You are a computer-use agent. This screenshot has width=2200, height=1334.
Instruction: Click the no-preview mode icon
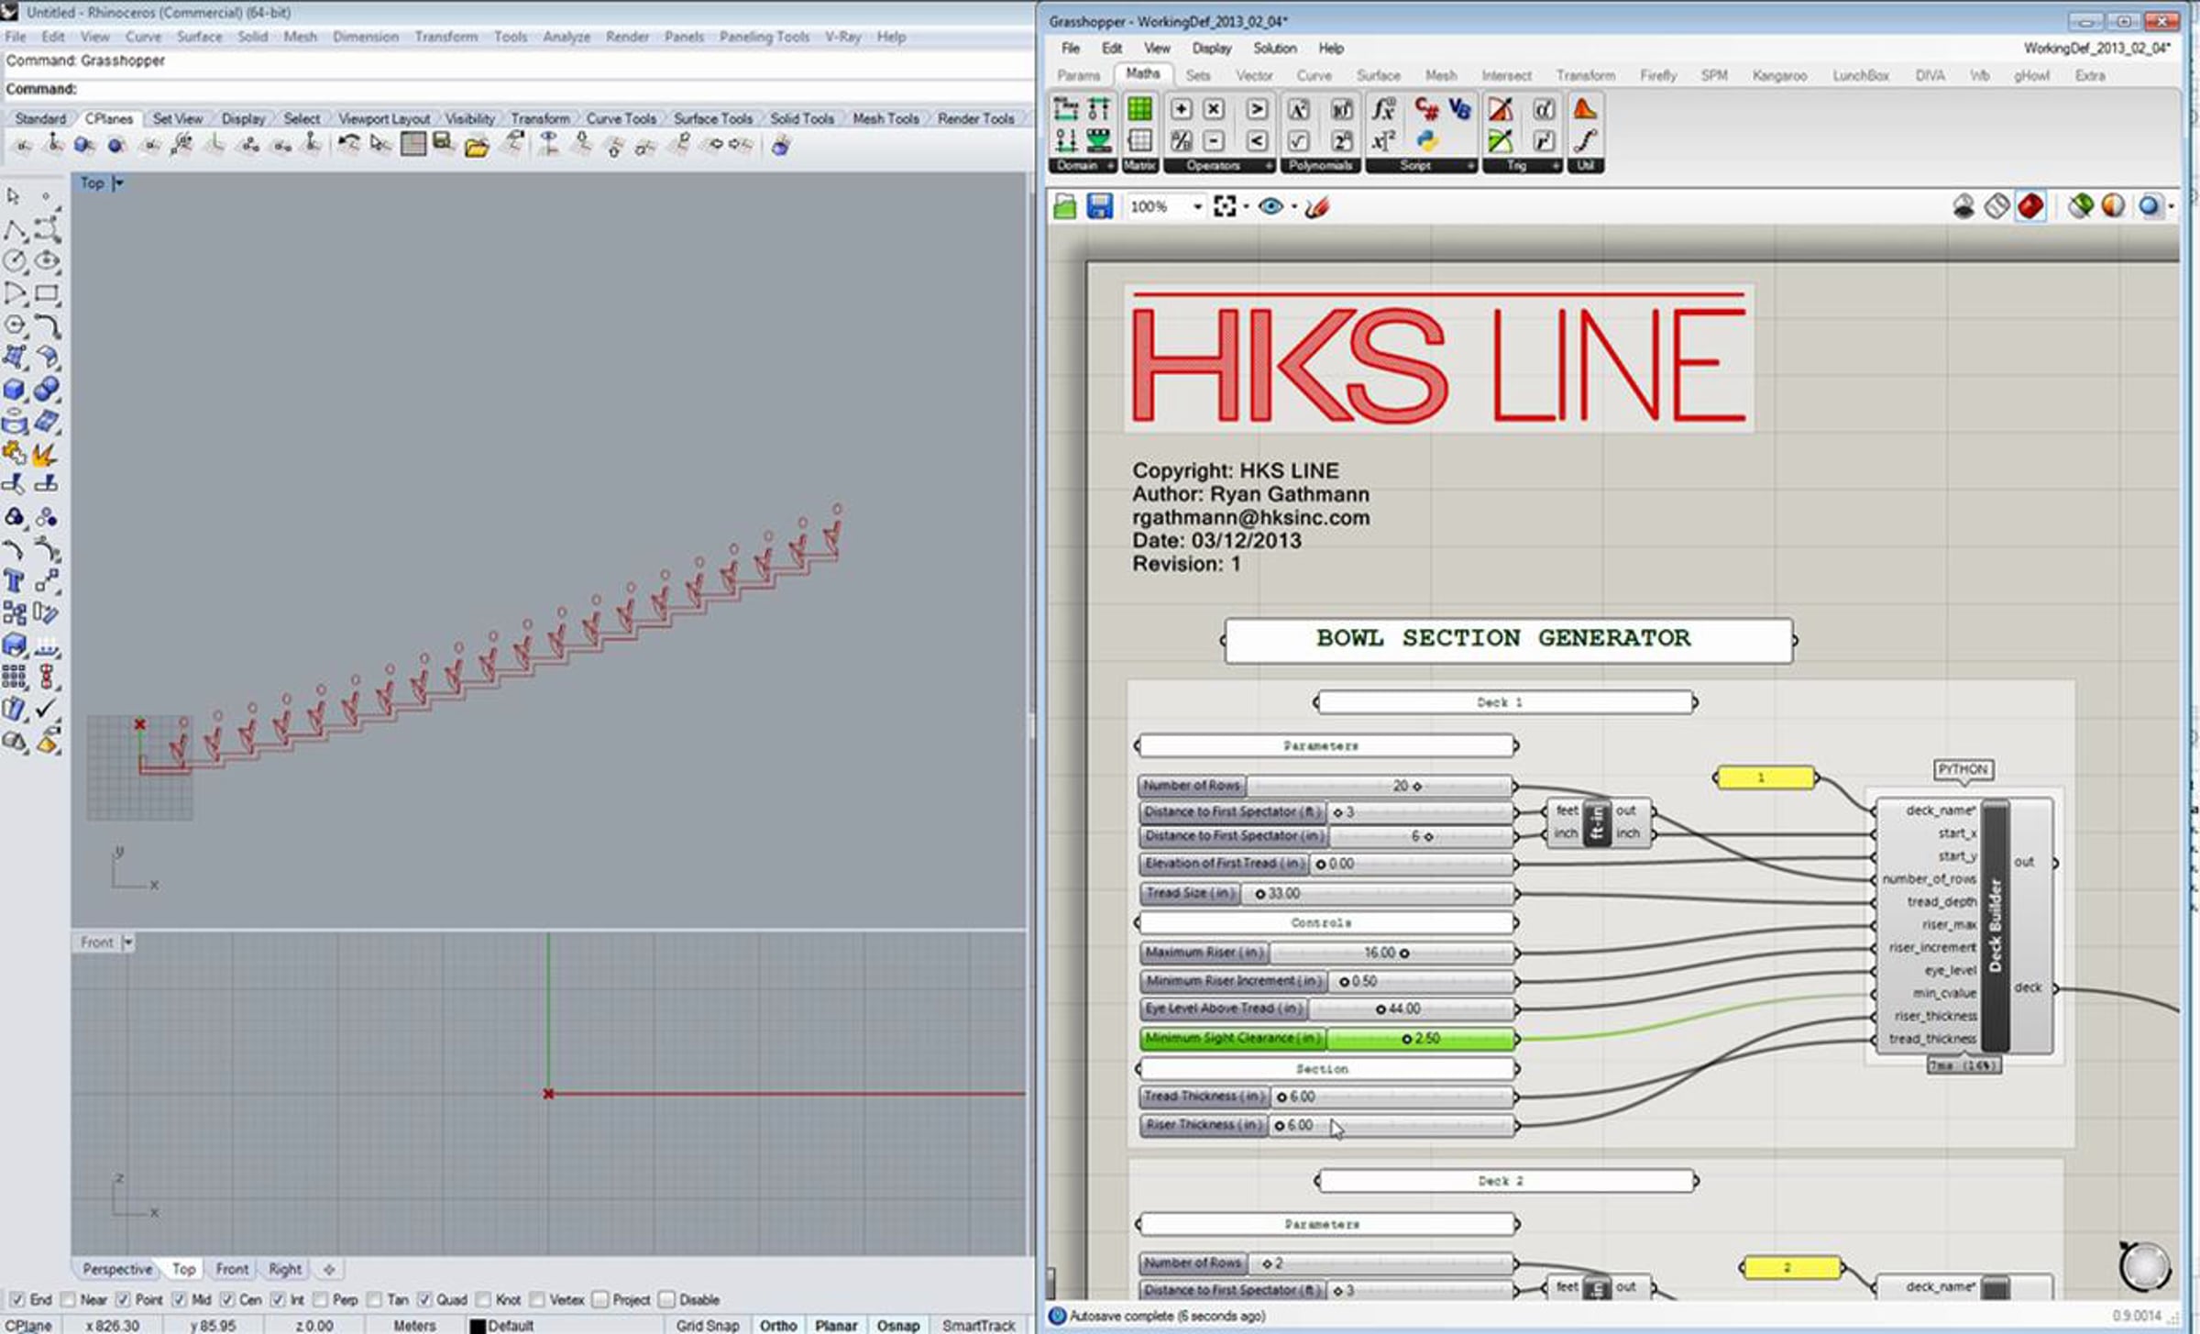(1963, 206)
